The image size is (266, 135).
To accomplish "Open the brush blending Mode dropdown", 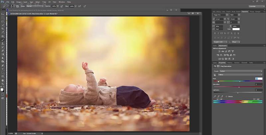I will 35,6.
